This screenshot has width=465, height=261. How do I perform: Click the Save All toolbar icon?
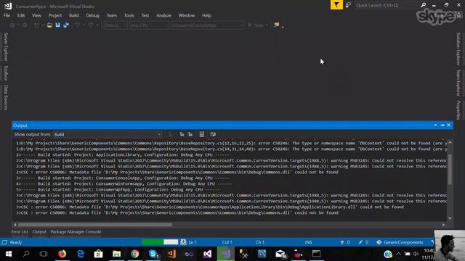coord(66,25)
